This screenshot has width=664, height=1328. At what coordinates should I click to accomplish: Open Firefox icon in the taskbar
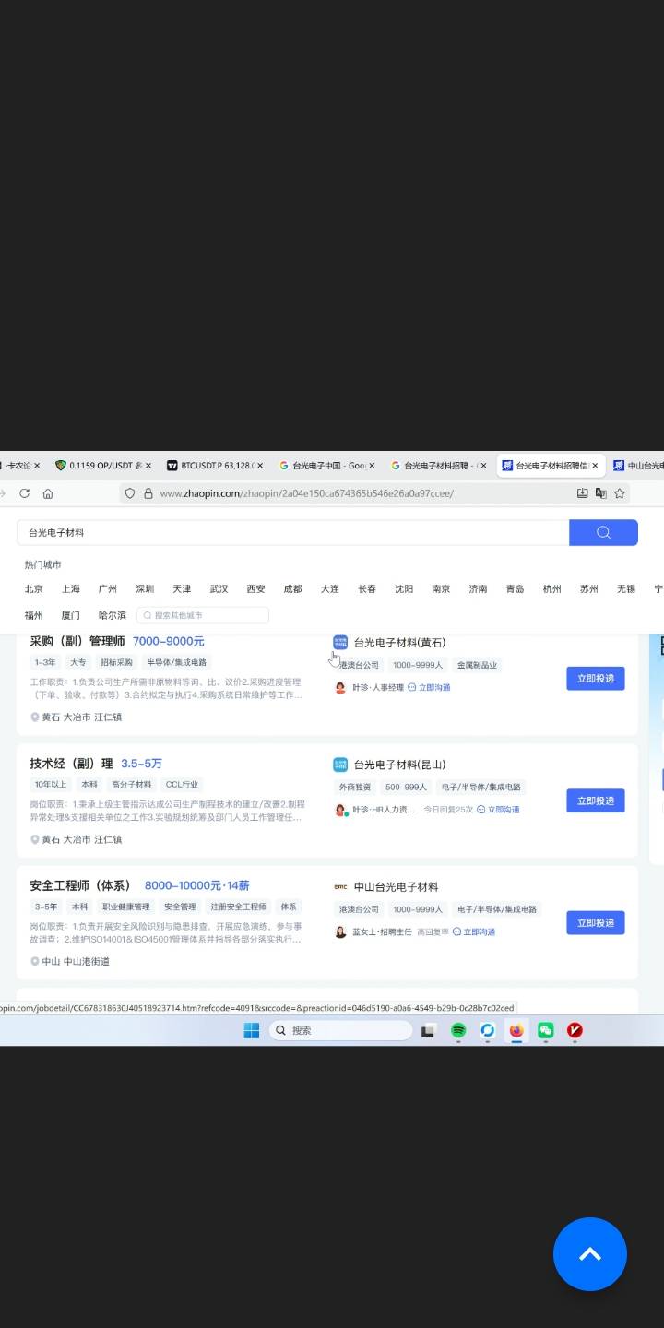(x=516, y=1030)
